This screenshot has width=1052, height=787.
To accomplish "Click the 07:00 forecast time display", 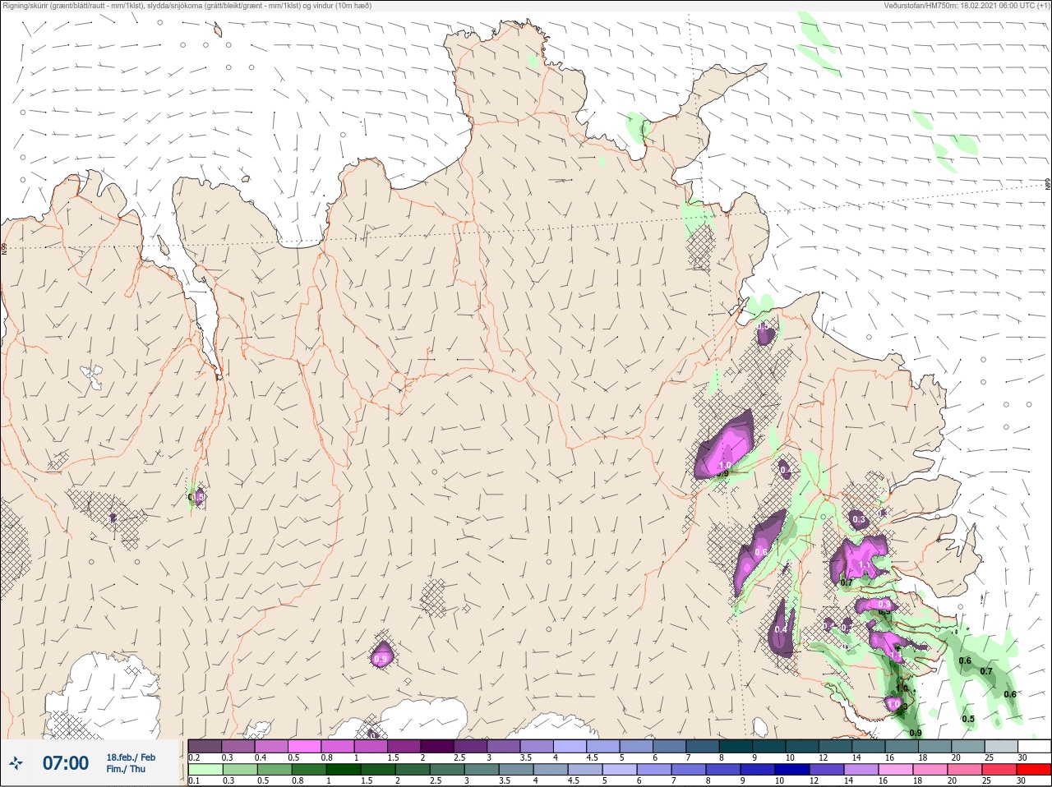I will coord(66,763).
